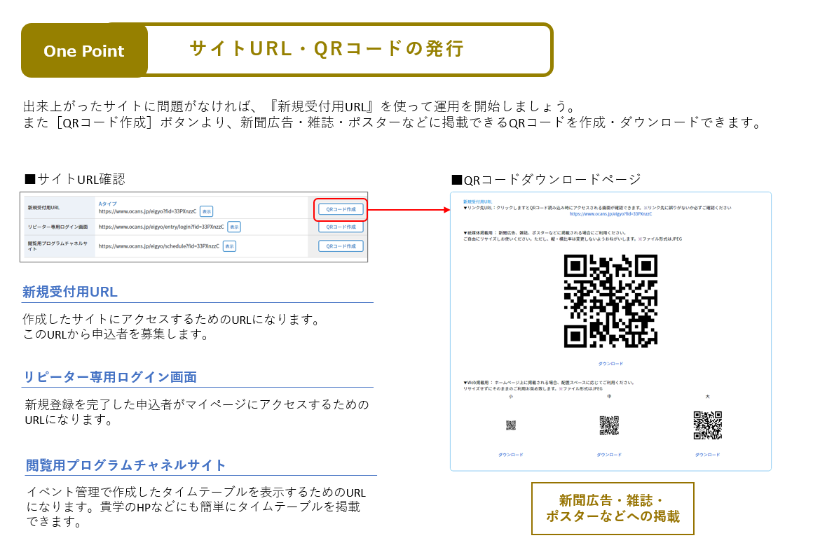Click QRコード作成 for the 新規受付用URL row

[341, 210]
